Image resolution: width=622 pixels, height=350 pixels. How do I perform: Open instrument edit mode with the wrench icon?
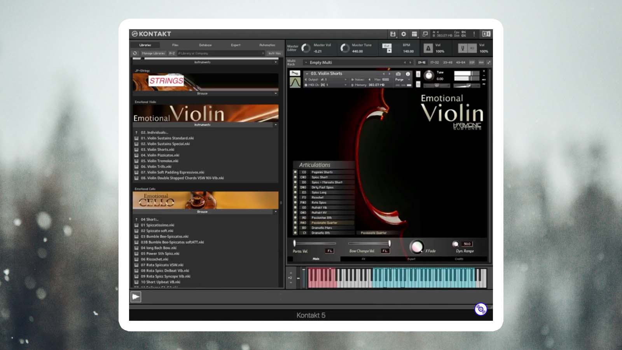pos(295,73)
